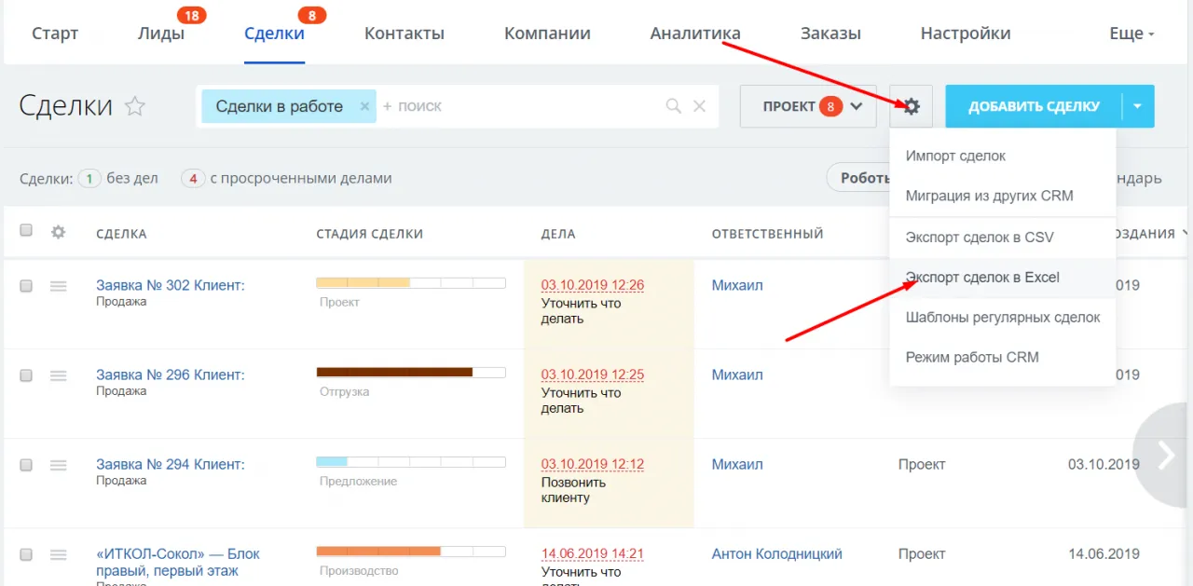Click the table column settings gear icon
Screen dimensions: 1193x586
click(x=58, y=232)
